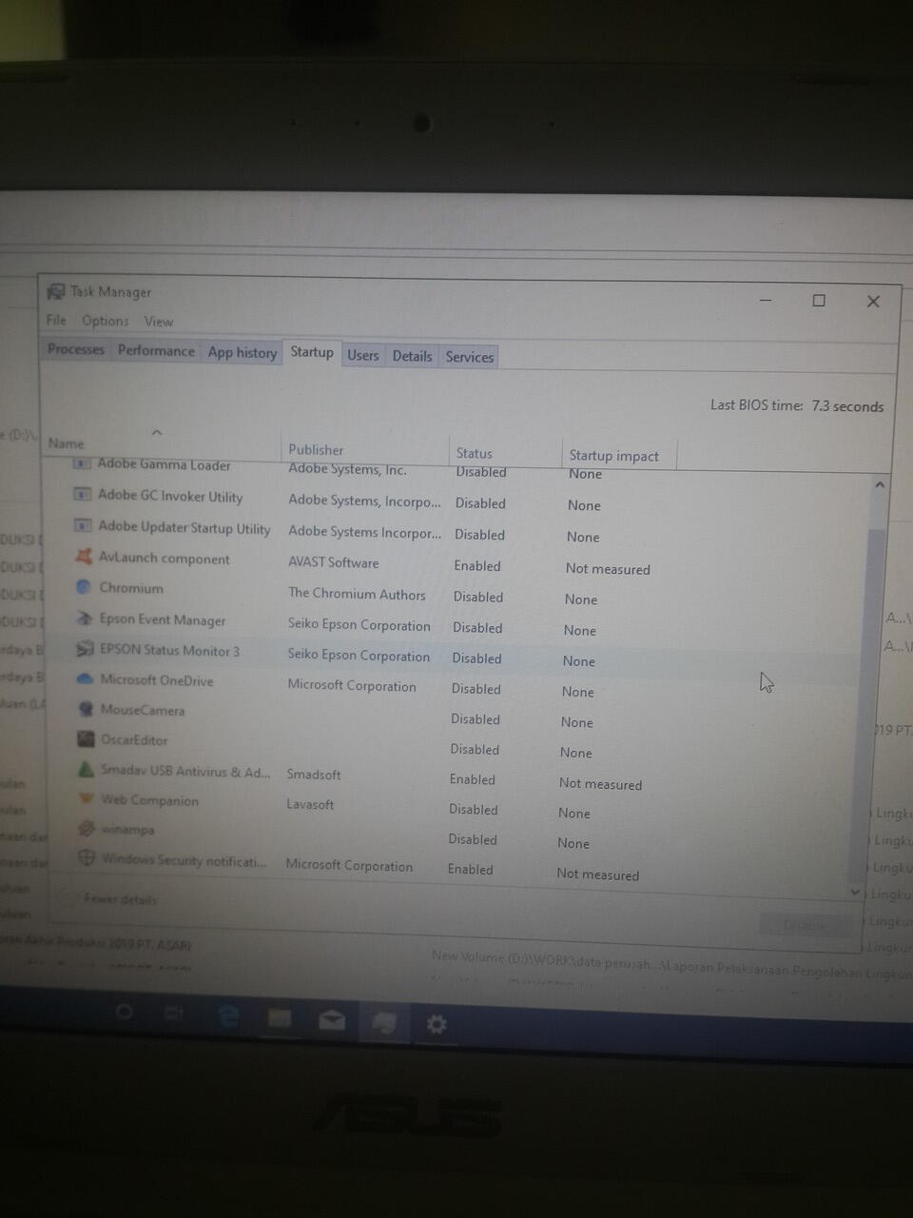Click the AvLaunch component avast icon
The width and height of the screenshot is (913, 1218).
click(x=84, y=557)
